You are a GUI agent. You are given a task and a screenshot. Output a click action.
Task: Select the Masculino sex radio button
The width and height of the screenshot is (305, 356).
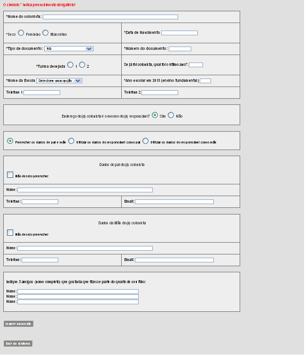point(46,33)
